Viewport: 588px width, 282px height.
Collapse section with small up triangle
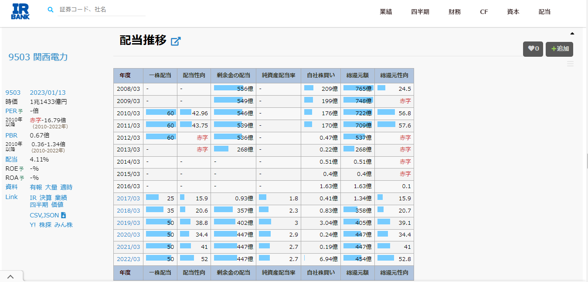tap(572, 33)
